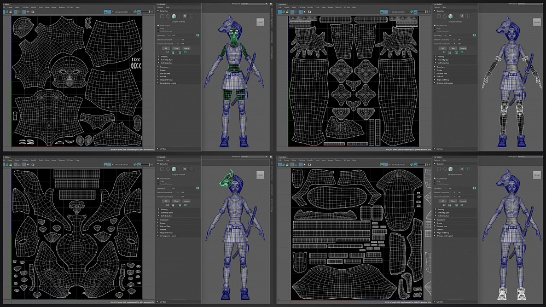
Task: Click the globe icon in bottom-right UV Editor toolbar
Action: pyautogui.click(x=411, y=164)
